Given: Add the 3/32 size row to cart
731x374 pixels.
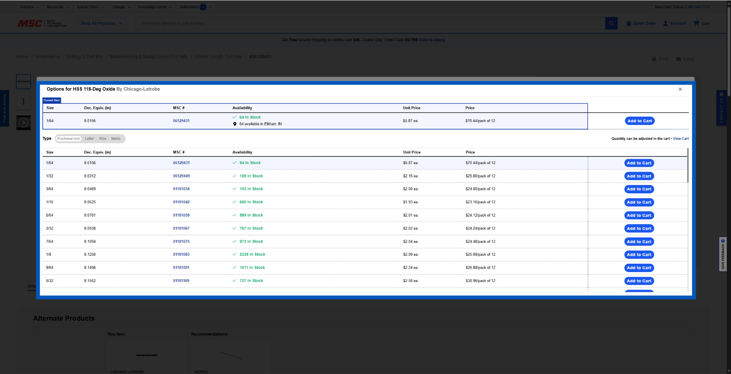Looking at the screenshot, I should tap(639, 228).
